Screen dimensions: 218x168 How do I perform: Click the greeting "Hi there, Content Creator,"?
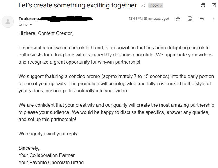click(46, 33)
